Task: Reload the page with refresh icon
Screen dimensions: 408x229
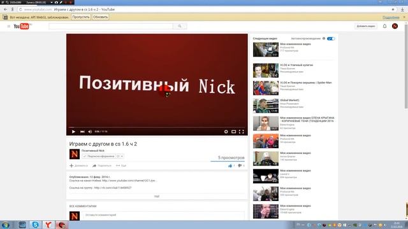Action: [x=20, y=10]
